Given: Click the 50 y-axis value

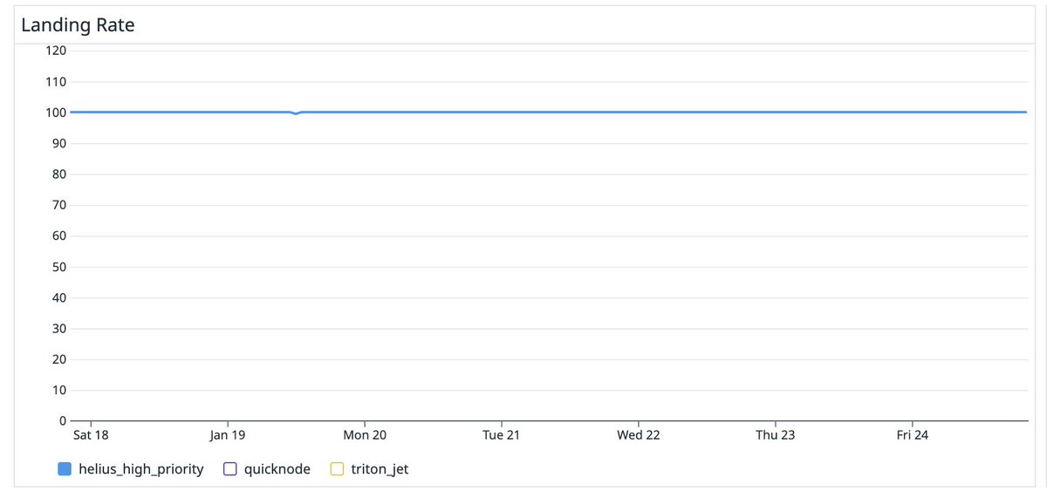Looking at the screenshot, I should pos(58,267).
